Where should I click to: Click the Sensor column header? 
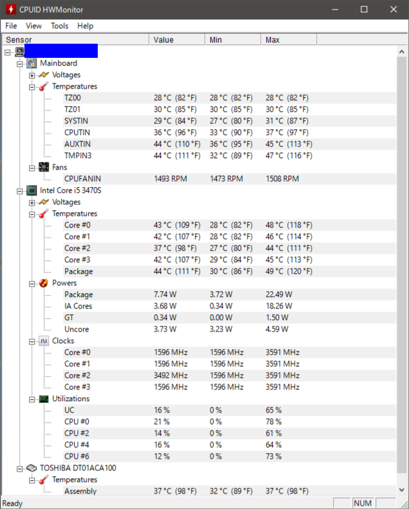[75, 40]
